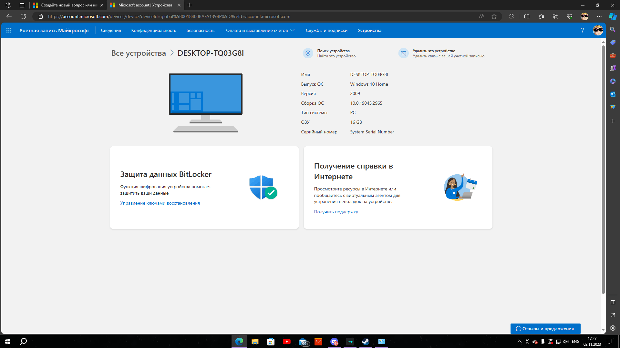Click the taskbar volume icon
The image size is (620, 348).
point(565,342)
